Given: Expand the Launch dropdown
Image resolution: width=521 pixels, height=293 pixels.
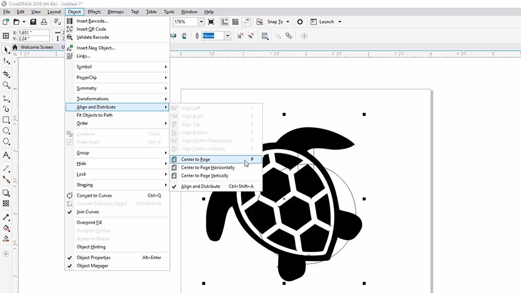Looking at the screenshot, I should tap(340, 21).
